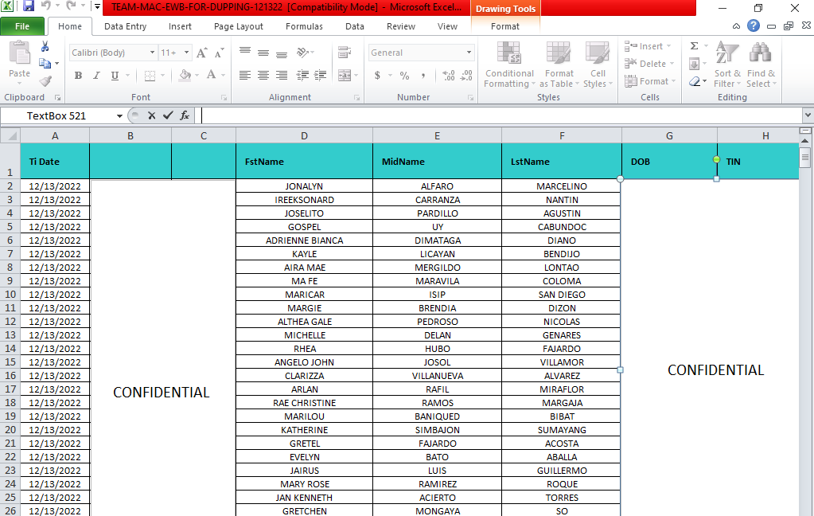Click Format cells button
The height and width of the screenshot is (516, 814).
click(x=650, y=81)
